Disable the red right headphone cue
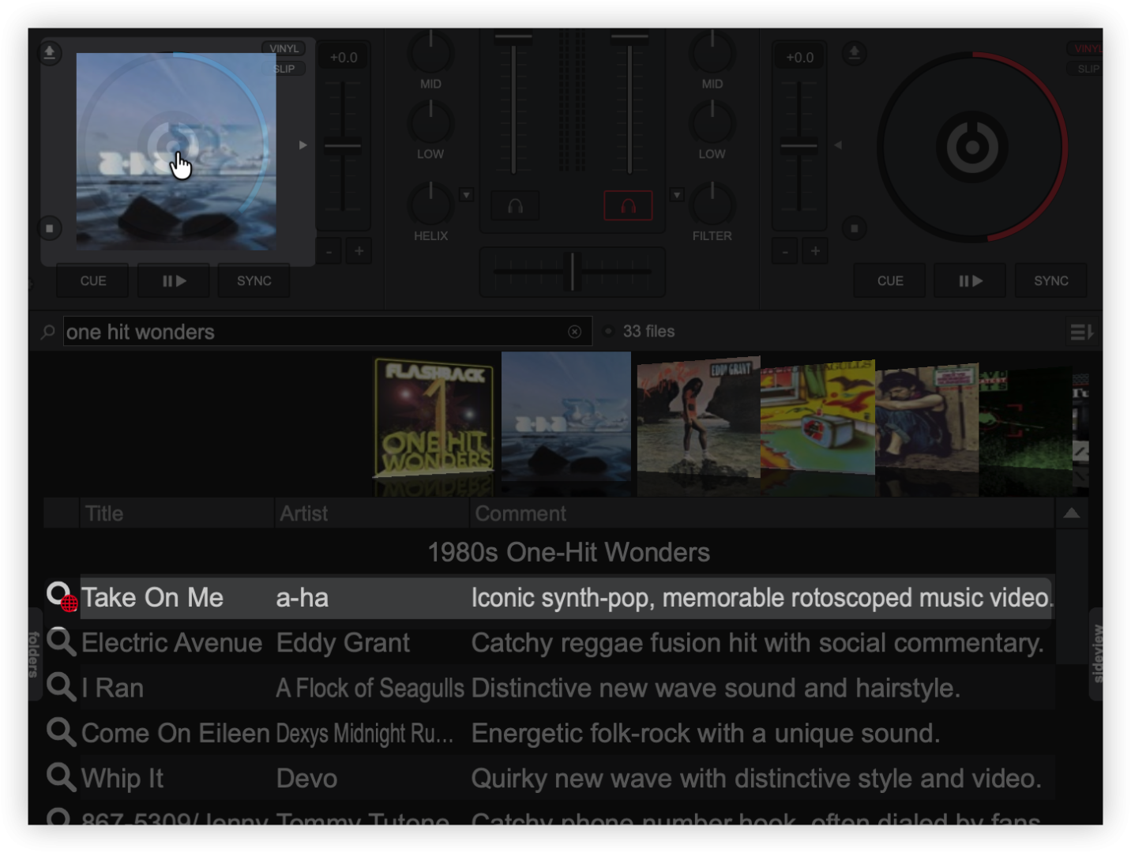Viewport: 1131px width, 853px height. (x=628, y=206)
